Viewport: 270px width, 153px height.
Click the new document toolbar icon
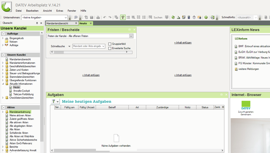86,17
